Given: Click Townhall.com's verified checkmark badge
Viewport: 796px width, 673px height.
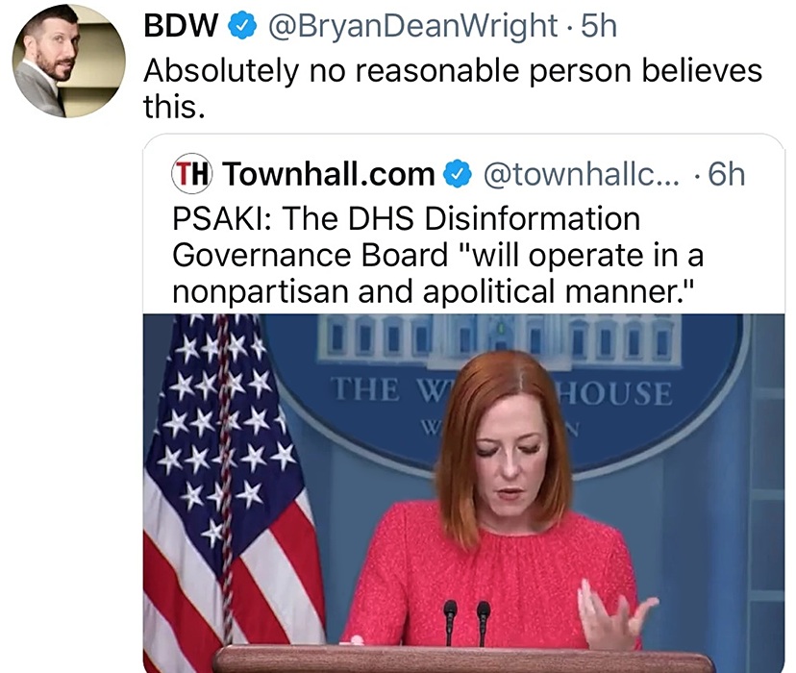Looking at the screenshot, I should coord(458,174).
